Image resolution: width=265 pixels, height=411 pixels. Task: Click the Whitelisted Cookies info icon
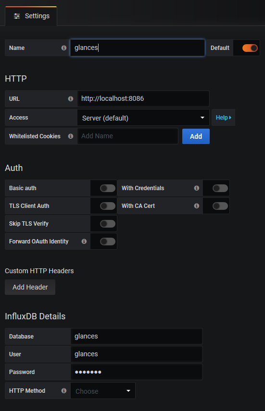(71, 136)
